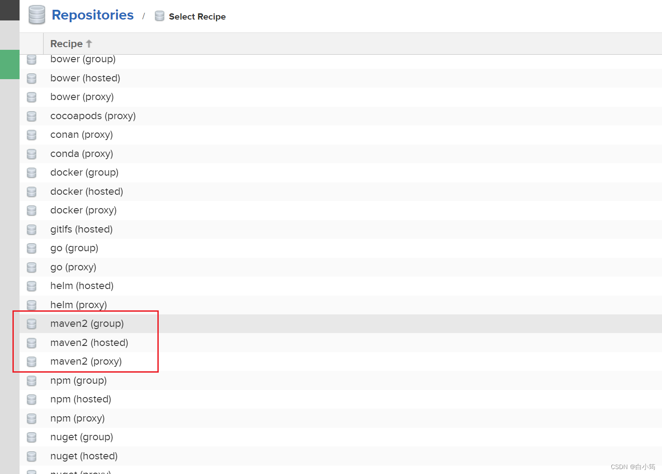Click the database icon beside bower (hosted)
Screen dimensions: 662x474
32,79
